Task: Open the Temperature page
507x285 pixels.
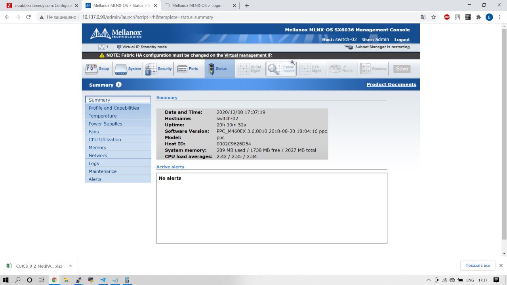Action: coord(118,116)
